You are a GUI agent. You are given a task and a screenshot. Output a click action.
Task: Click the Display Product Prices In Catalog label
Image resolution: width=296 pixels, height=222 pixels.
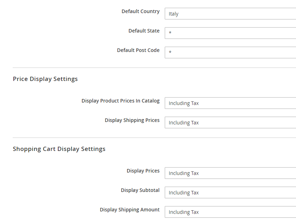120,101
